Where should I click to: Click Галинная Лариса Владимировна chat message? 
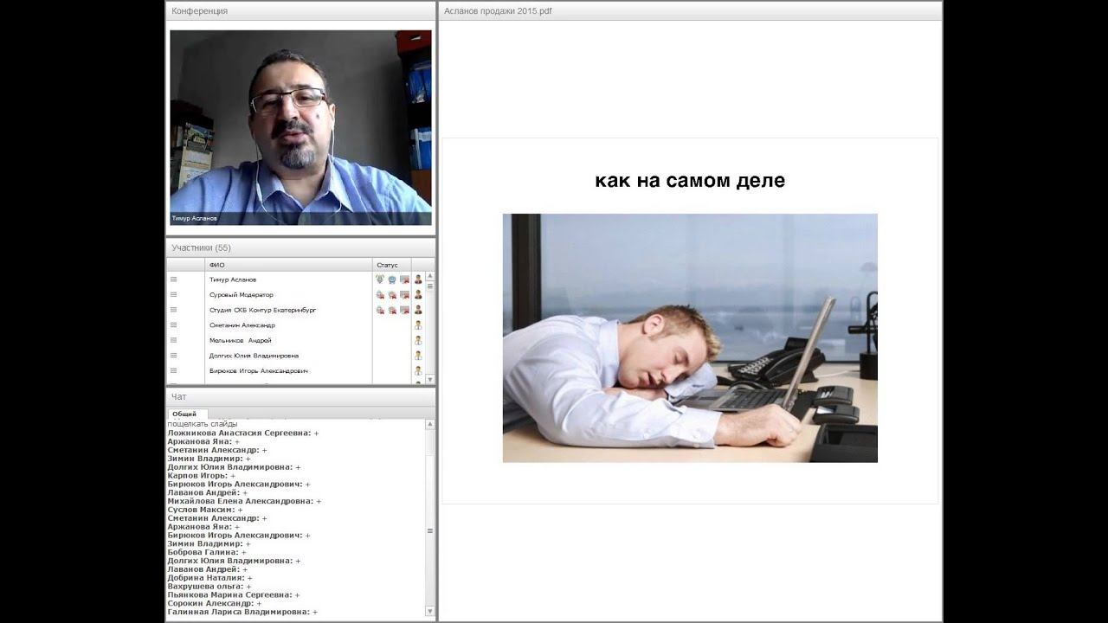(x=242, y=612)
